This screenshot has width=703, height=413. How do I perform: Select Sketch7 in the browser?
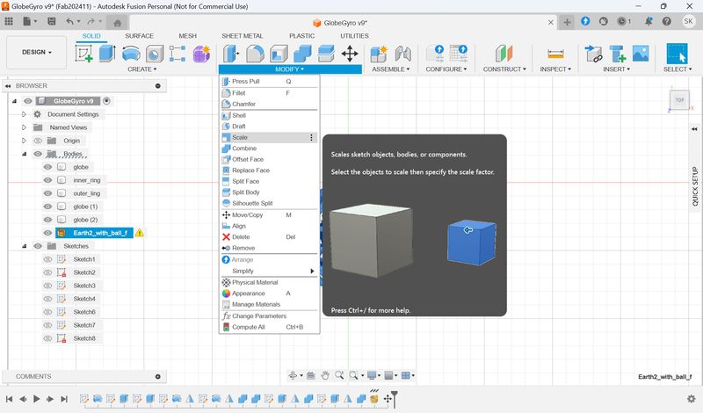click(84, 325)
